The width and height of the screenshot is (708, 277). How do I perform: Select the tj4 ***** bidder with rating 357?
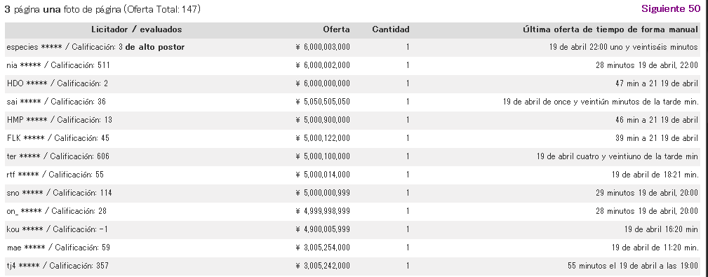pyautogui.click(x=58, y=266)
